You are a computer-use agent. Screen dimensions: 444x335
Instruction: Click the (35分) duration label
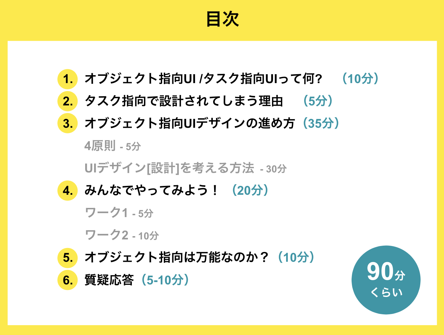pyautogui.click(x=321, y=123)
